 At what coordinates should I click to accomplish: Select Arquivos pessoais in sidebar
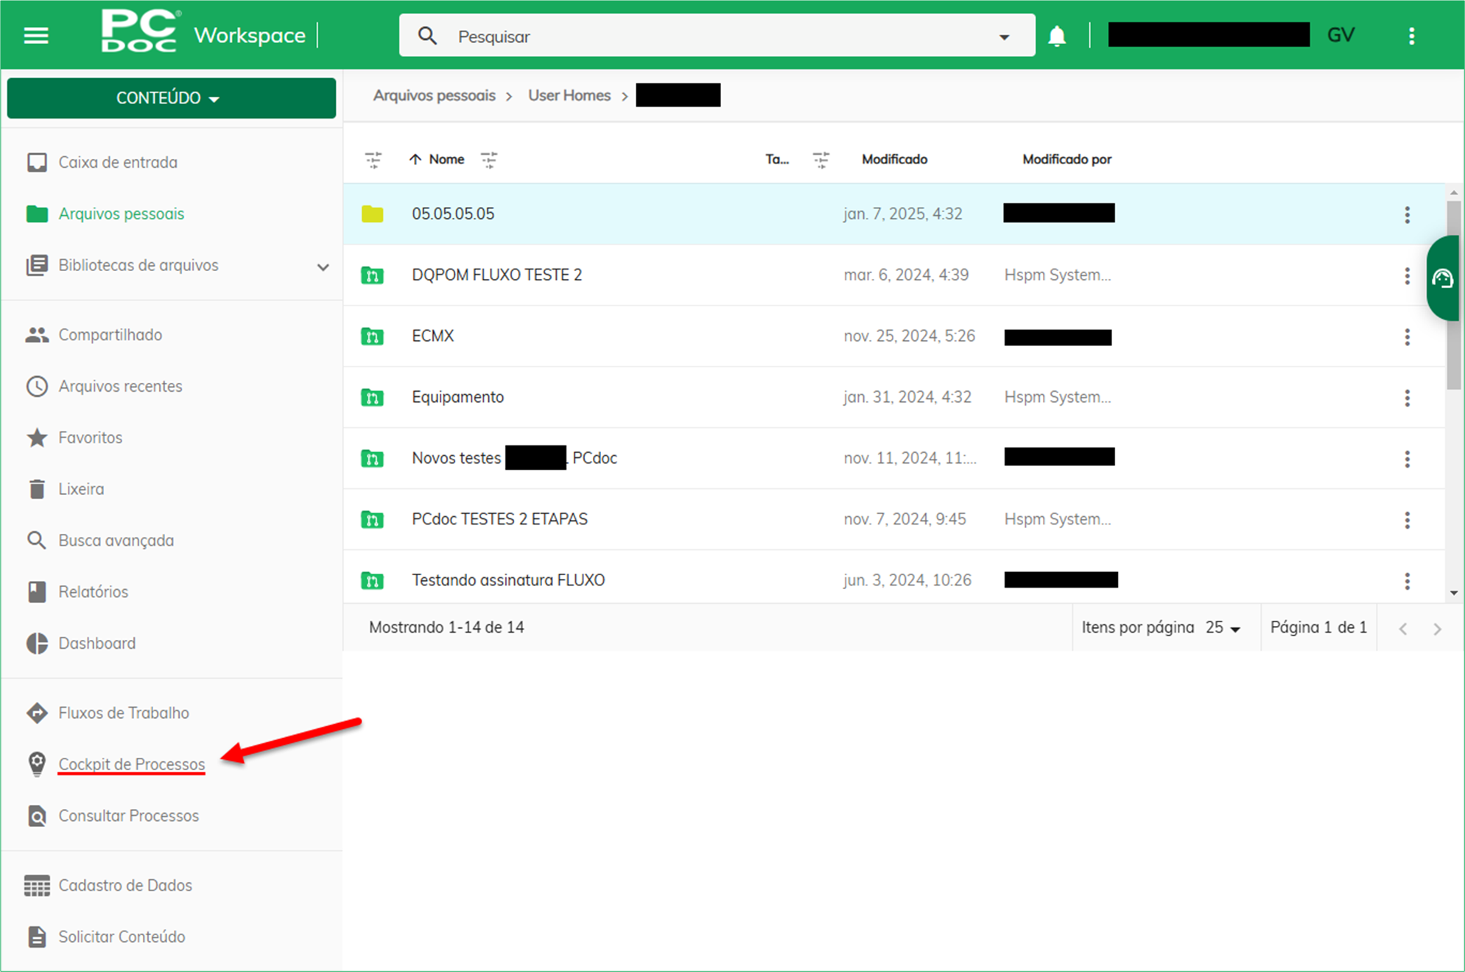point(122,214)
